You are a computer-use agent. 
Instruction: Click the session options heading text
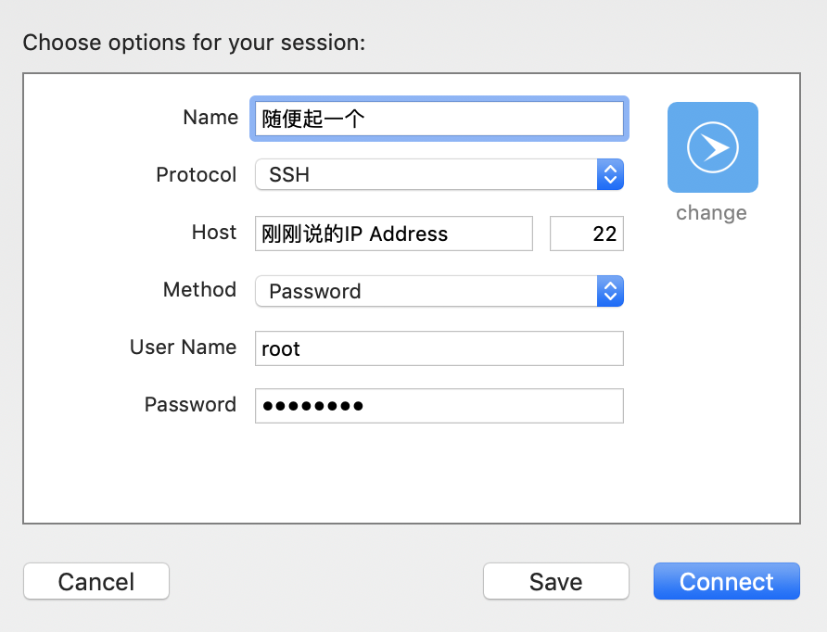194,43
